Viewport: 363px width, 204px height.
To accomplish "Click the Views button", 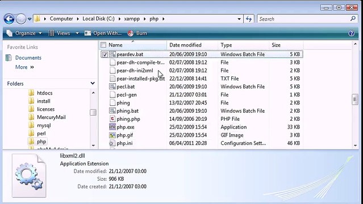I will (x=59, y=33).
